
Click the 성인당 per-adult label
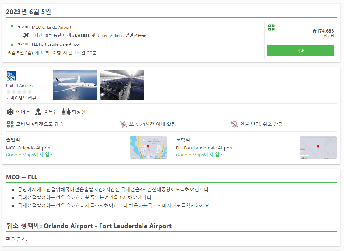click(329, 36)
